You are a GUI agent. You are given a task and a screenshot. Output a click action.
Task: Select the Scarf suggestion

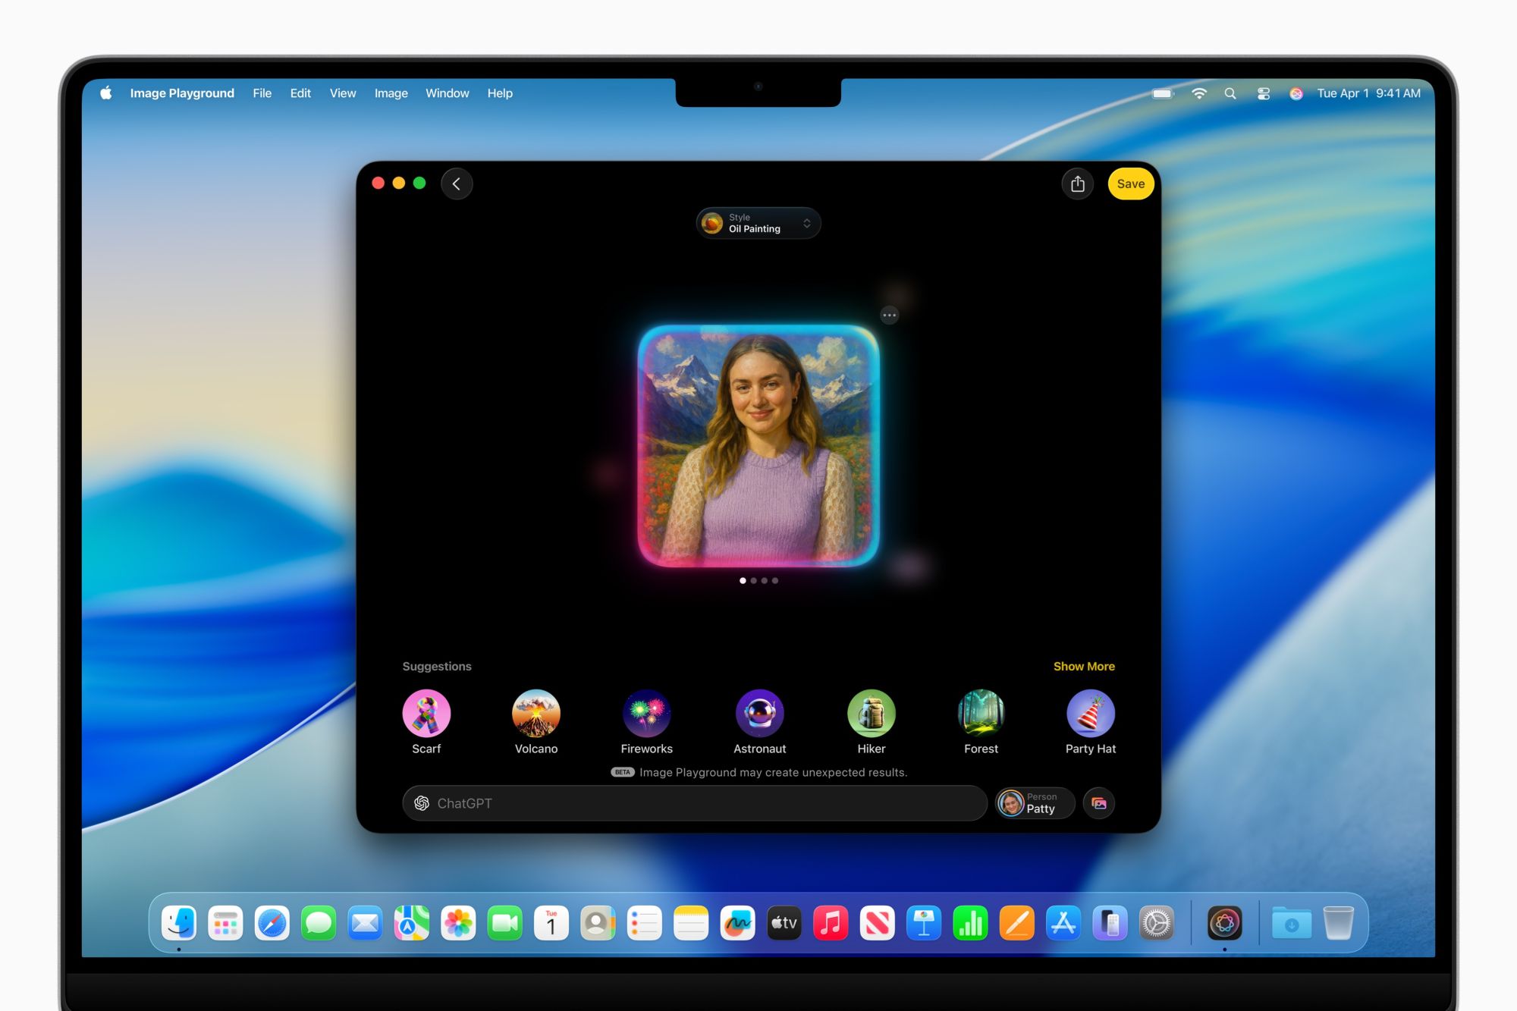[x=426, y=713]
